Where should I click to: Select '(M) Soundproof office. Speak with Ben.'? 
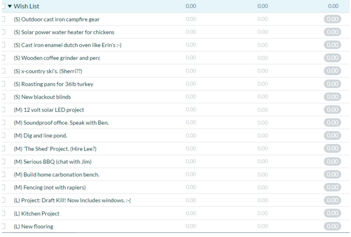click(61, 123)
